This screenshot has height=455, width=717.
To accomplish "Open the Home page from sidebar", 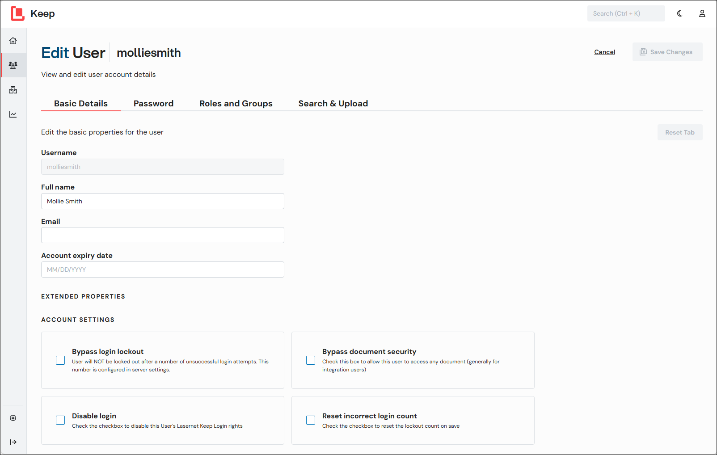I will pos(13,41).
